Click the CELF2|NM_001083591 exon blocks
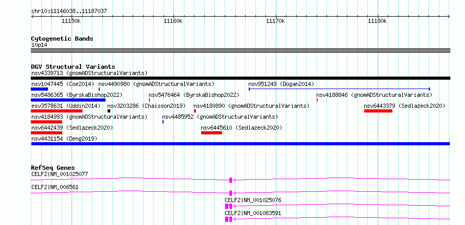The width and height of the screenshot is (465, 225). 229,219
